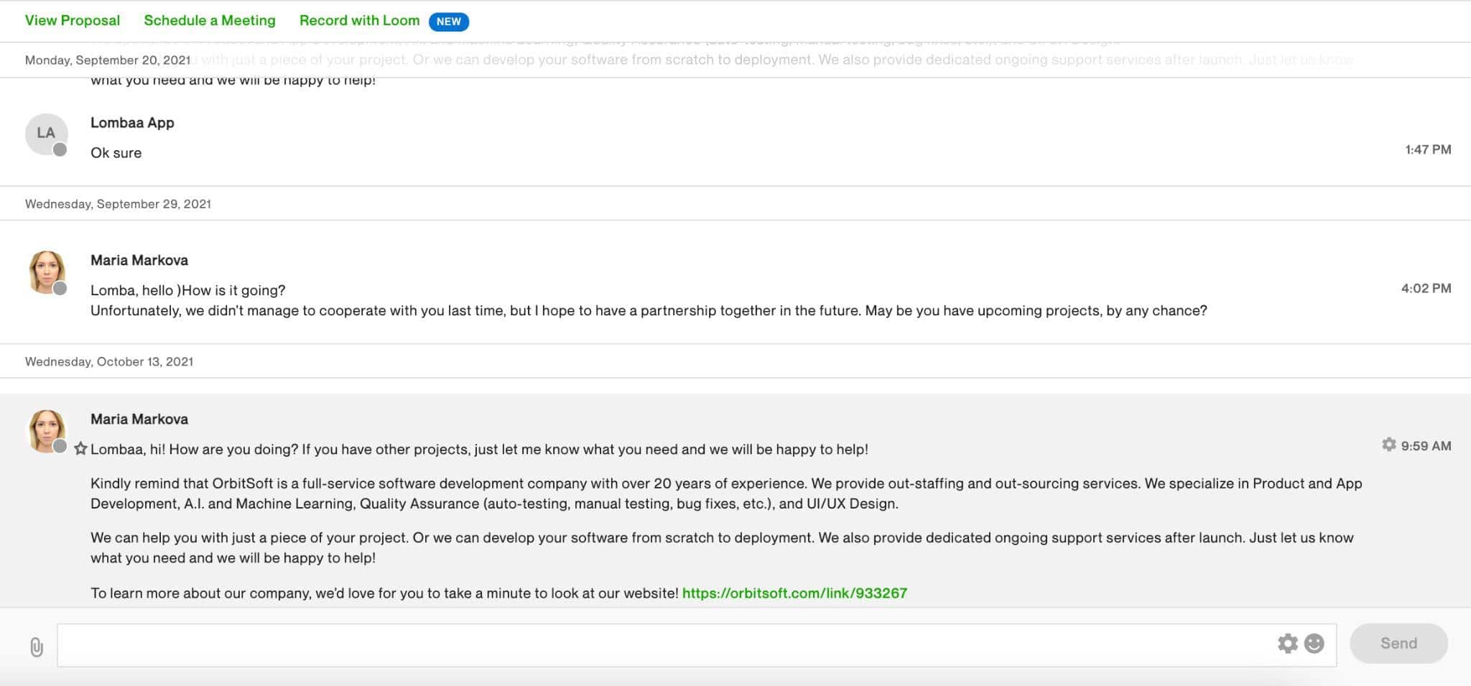Click the Wednesday, October 13, 2021 date divider
The image size is (1471, 686).
(x=109, y=361)
